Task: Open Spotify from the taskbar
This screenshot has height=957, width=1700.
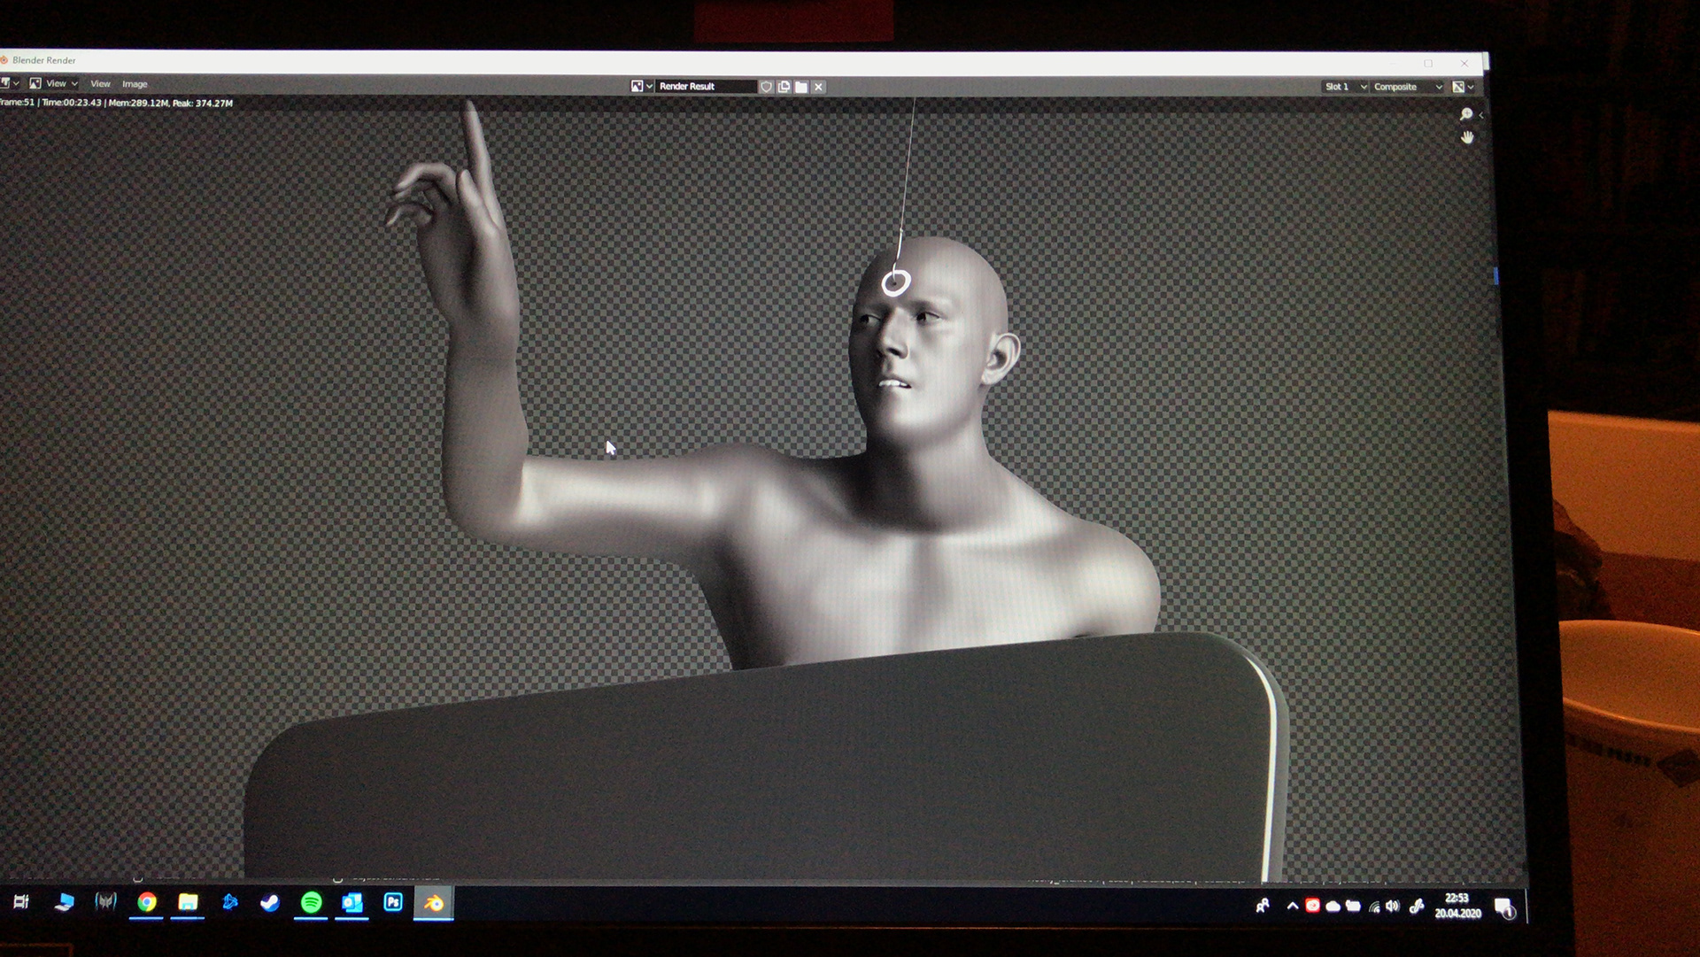Action: (311, 903)
